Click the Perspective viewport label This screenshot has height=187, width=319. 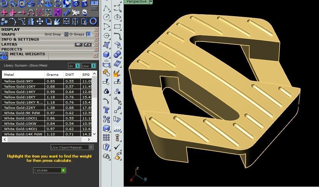(136, 2)
